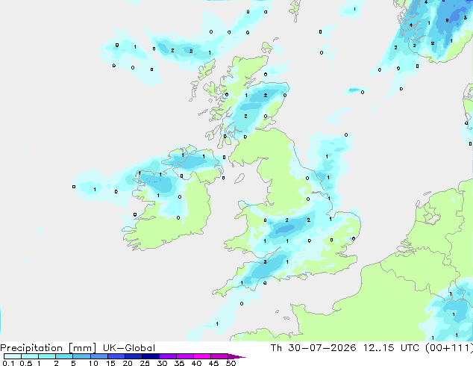Select the 30–35 mm purple legend box
This screenshot has height=366, width=473.
pyautogui.click(x=167, y=356)
